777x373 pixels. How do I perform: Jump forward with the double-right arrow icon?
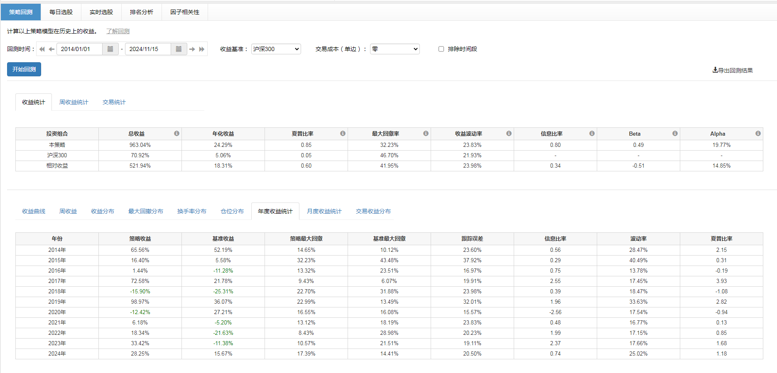click(202, 49)
